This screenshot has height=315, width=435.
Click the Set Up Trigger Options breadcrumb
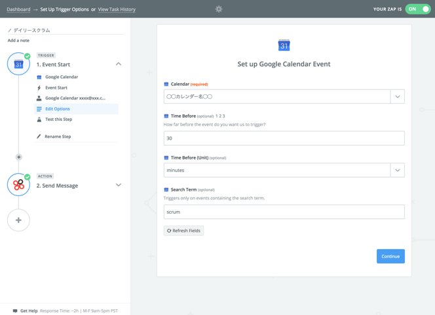(64, 9)
